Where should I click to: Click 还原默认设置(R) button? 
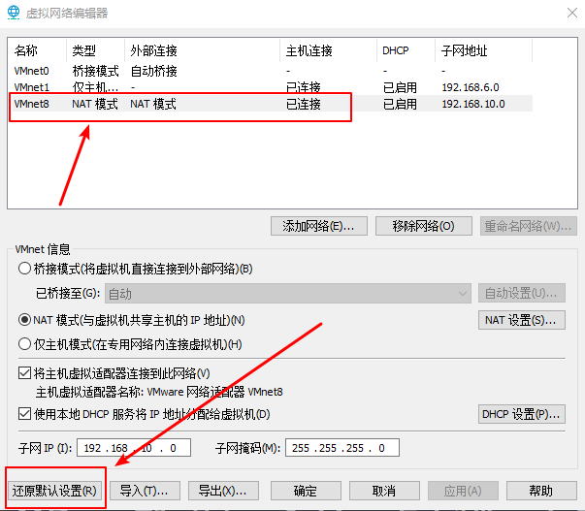click(54, 491)
